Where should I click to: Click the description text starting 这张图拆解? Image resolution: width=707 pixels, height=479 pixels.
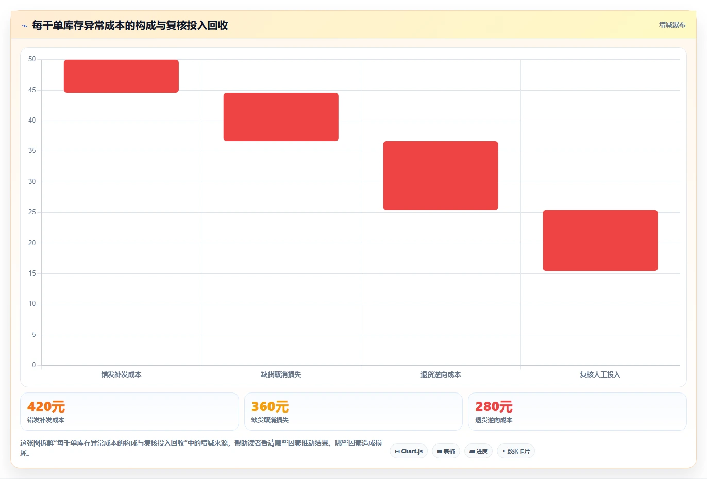point(201,448)
